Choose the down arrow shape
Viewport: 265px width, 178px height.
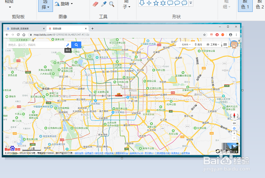coord(142,3)
